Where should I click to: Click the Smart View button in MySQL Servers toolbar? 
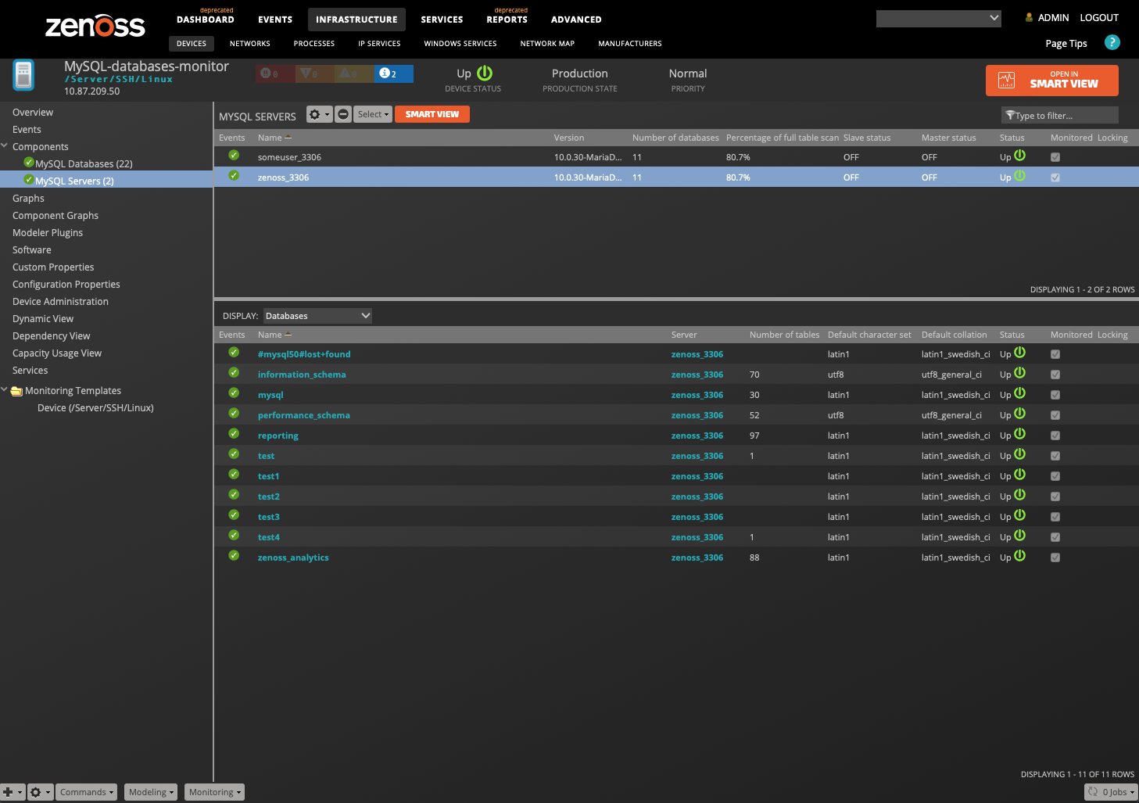tap(432, 114)
